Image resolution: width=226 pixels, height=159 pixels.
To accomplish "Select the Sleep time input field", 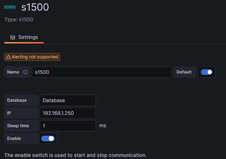I will click(67, 126).
